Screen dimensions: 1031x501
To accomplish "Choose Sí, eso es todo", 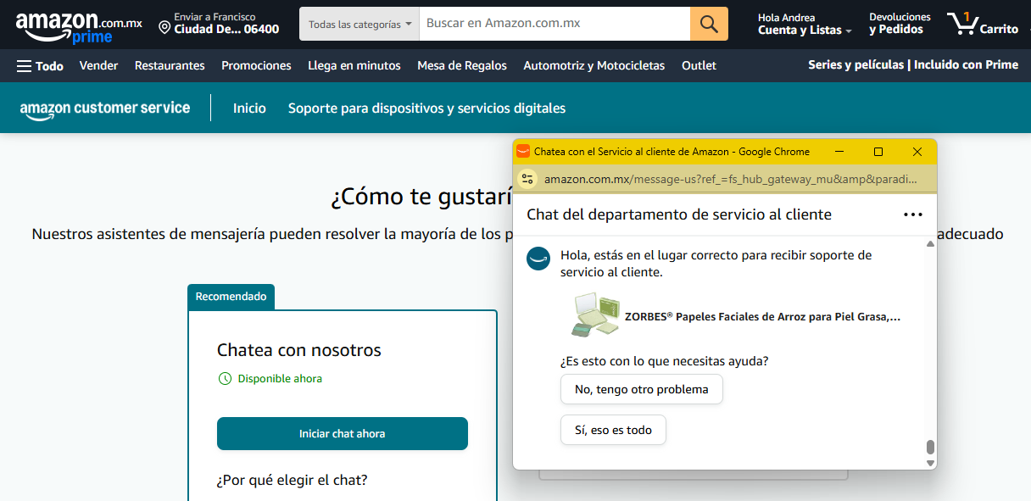I will coord(613,430).
